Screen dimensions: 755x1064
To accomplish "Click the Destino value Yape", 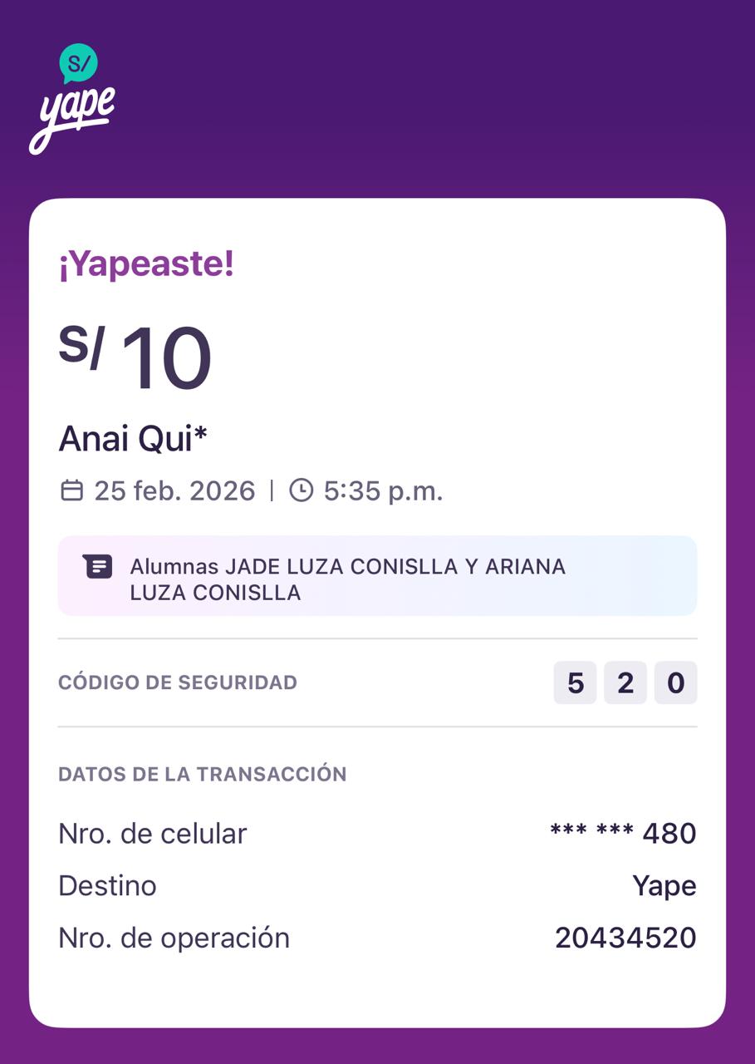I will point(664,885).
